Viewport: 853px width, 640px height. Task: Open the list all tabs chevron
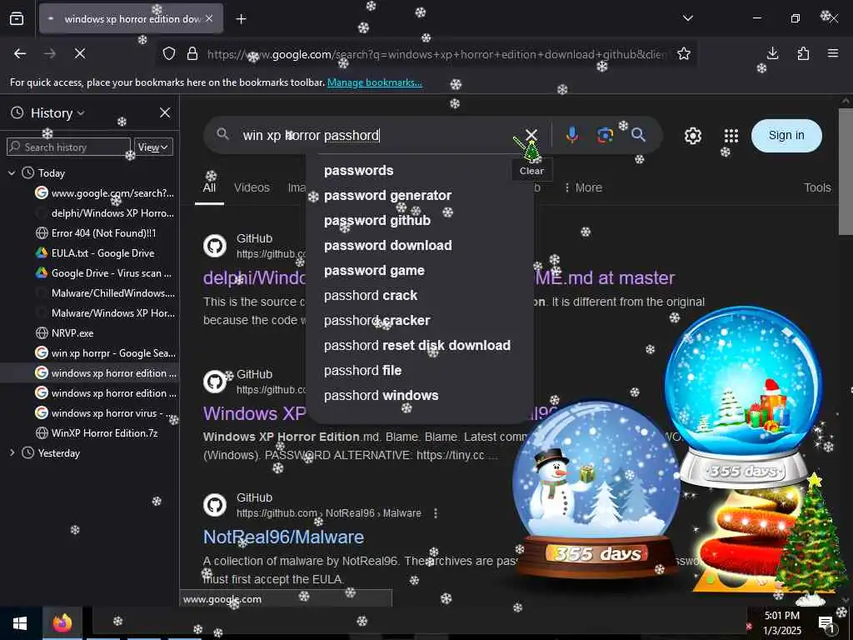[687, 18]
